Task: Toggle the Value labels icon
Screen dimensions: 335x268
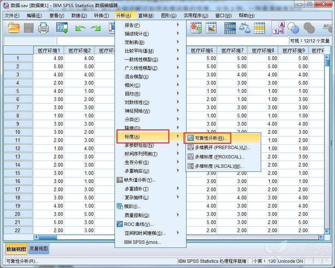Action: tap(279, 28)
